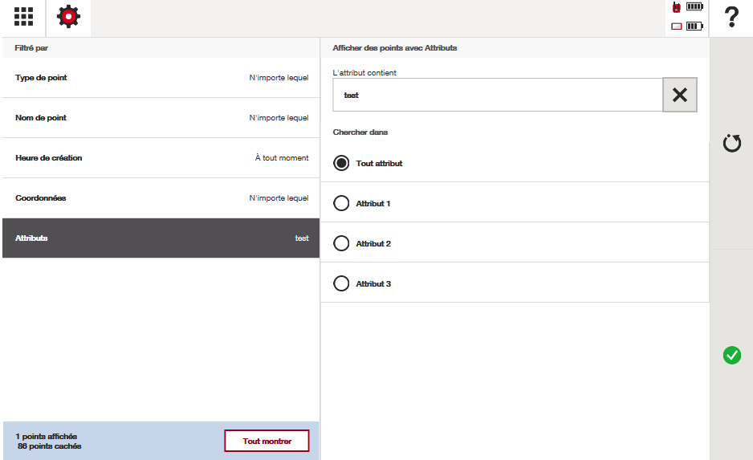
Task: Confirm with the green checkmark icon
Action: pos(731,355)
